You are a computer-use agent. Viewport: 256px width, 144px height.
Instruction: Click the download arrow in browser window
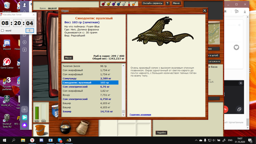pyautogui.click(x=245, y=12)
